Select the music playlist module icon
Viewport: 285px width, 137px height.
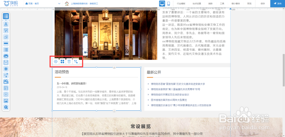point(6,75)
